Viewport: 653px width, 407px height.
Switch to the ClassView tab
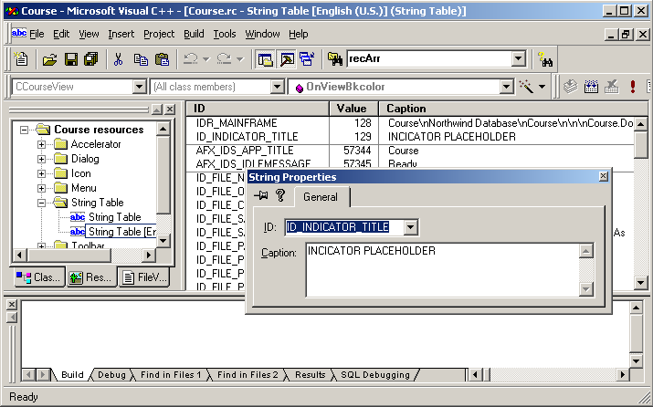[39, 277]
